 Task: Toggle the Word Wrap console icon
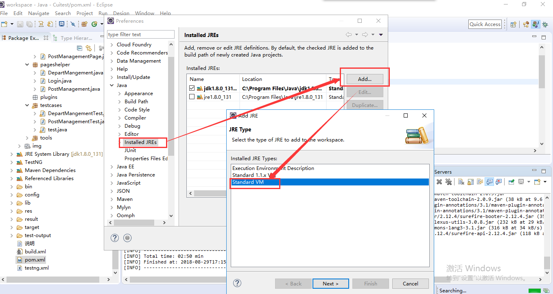tap(480, 182)
